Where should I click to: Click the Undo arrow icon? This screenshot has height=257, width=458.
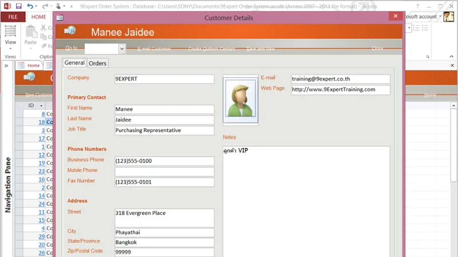pos(30,6)
